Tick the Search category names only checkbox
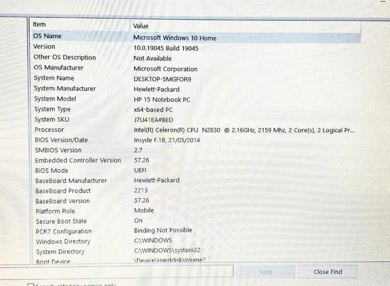The image size is (390, 286). (x=31, y=285)
